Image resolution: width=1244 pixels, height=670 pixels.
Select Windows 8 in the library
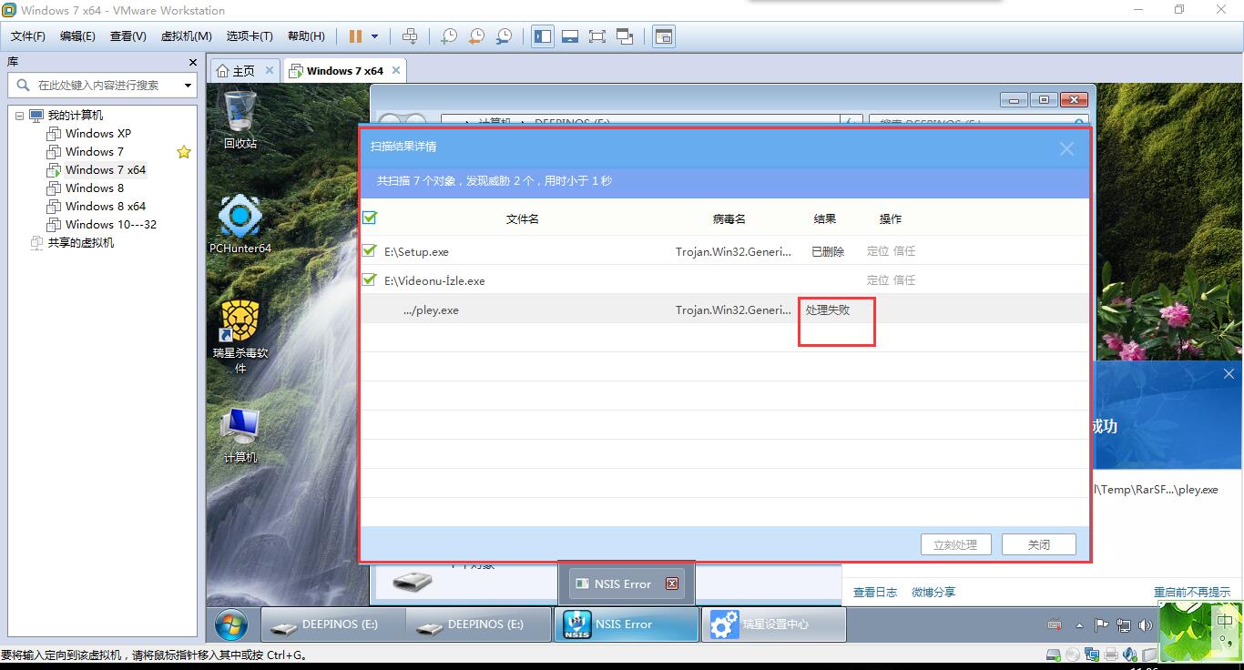click(x=95, y=188)
